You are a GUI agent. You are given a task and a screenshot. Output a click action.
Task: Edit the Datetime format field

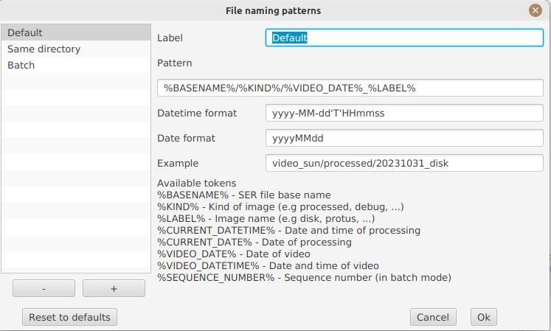(403, 113)
